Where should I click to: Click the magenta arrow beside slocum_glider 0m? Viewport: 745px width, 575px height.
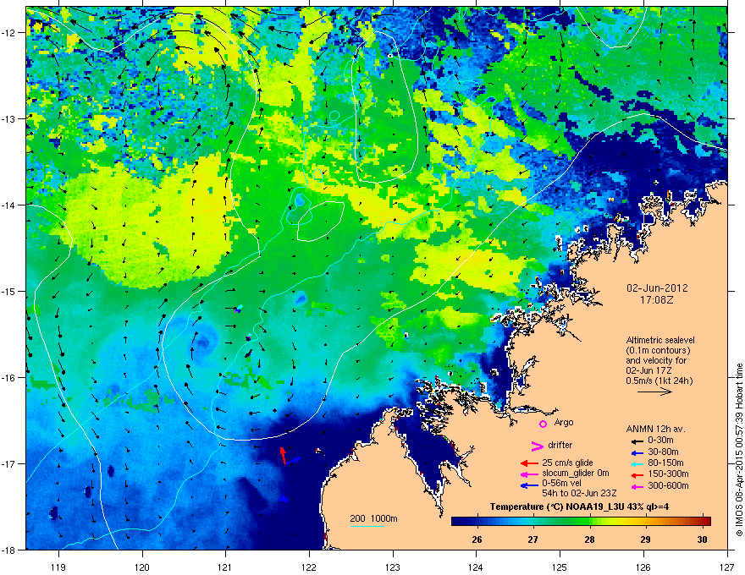529,474
